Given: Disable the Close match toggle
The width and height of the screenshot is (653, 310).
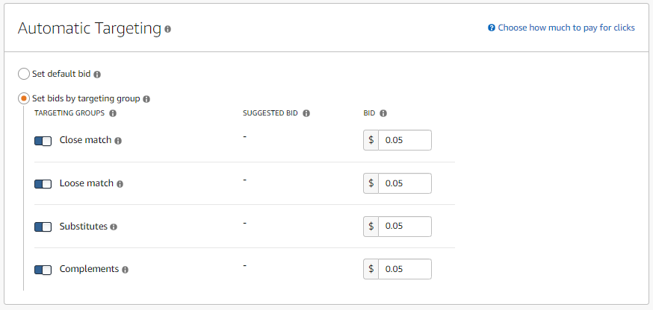Looking at the screenshot, I should (x=43, y=141).
